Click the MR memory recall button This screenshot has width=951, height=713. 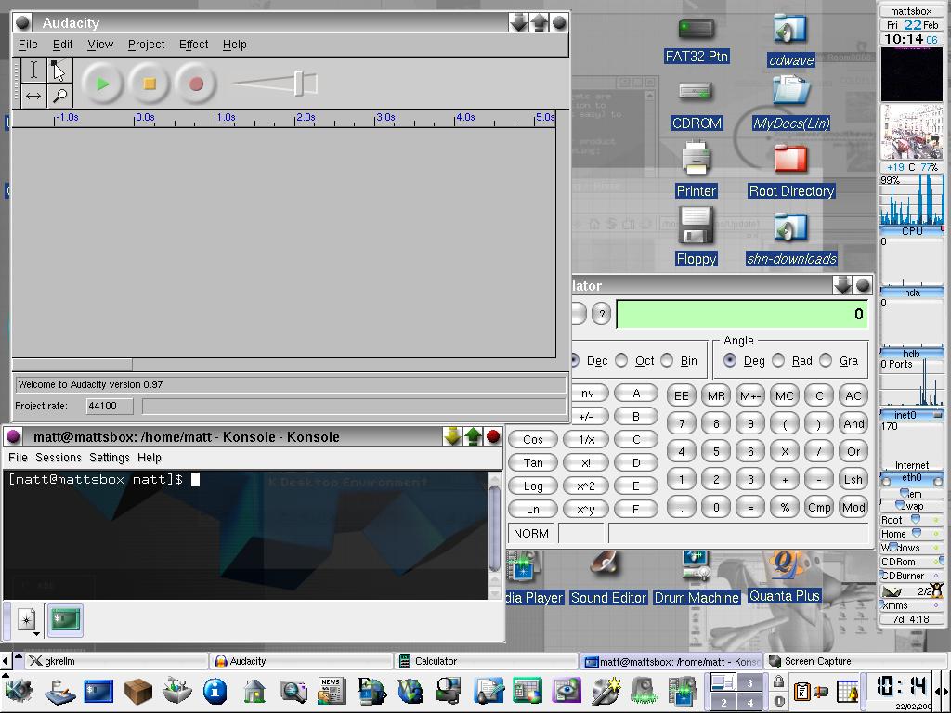click(x=716, y=395)
